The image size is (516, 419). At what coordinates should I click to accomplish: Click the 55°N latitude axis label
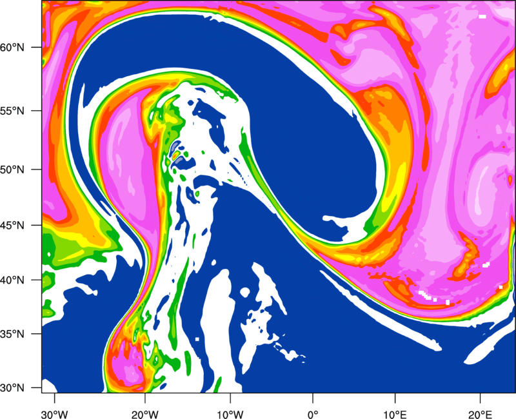point(12,110)
